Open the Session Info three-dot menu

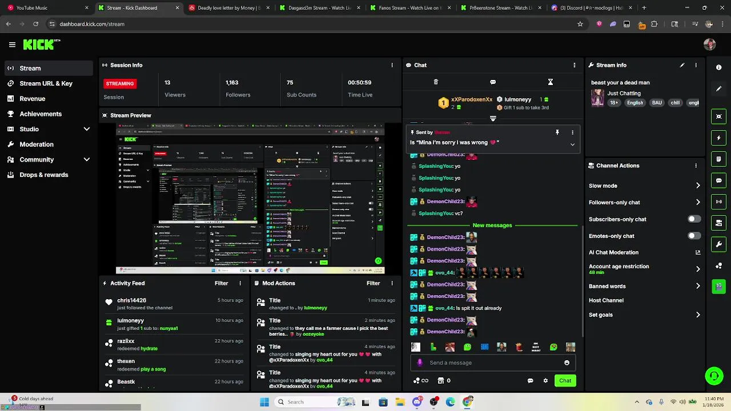coord(392,65)
